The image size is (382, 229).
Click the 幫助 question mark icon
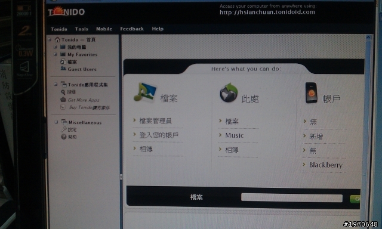pyautogui.click(x=64, y=137)
